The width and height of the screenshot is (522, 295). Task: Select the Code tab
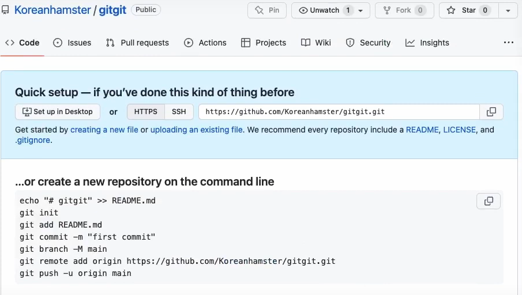[x=22, y=43]
